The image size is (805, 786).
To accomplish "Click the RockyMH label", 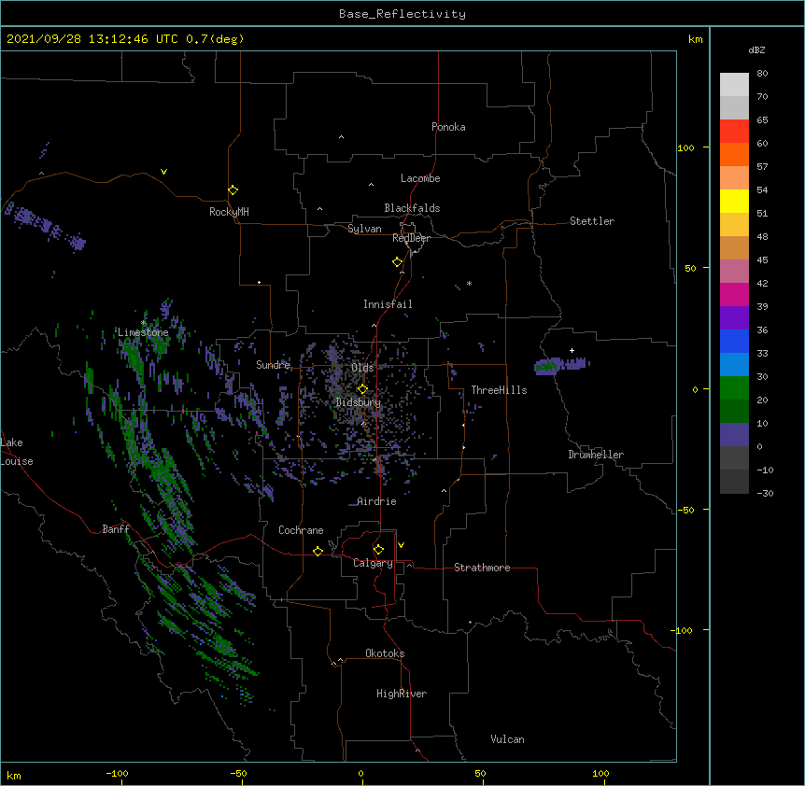I will [229, 212].
